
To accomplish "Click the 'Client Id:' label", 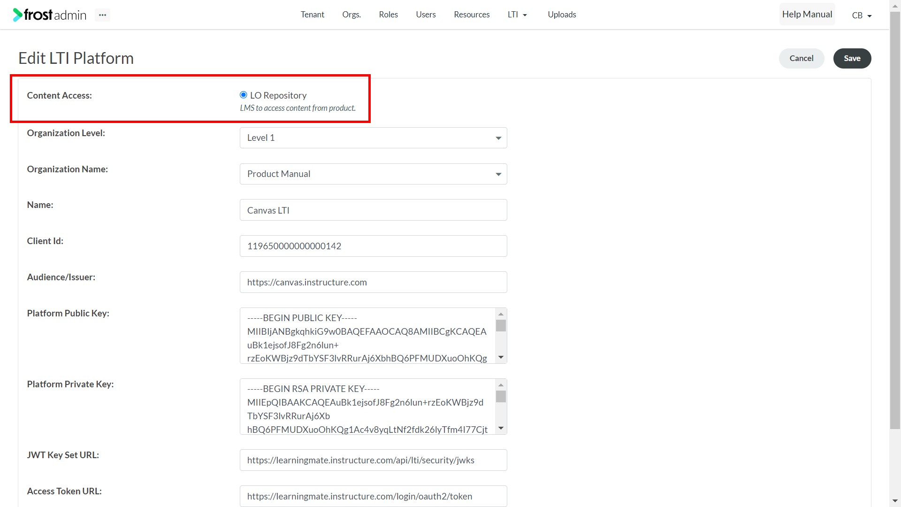I will click(x=45, y=241).
